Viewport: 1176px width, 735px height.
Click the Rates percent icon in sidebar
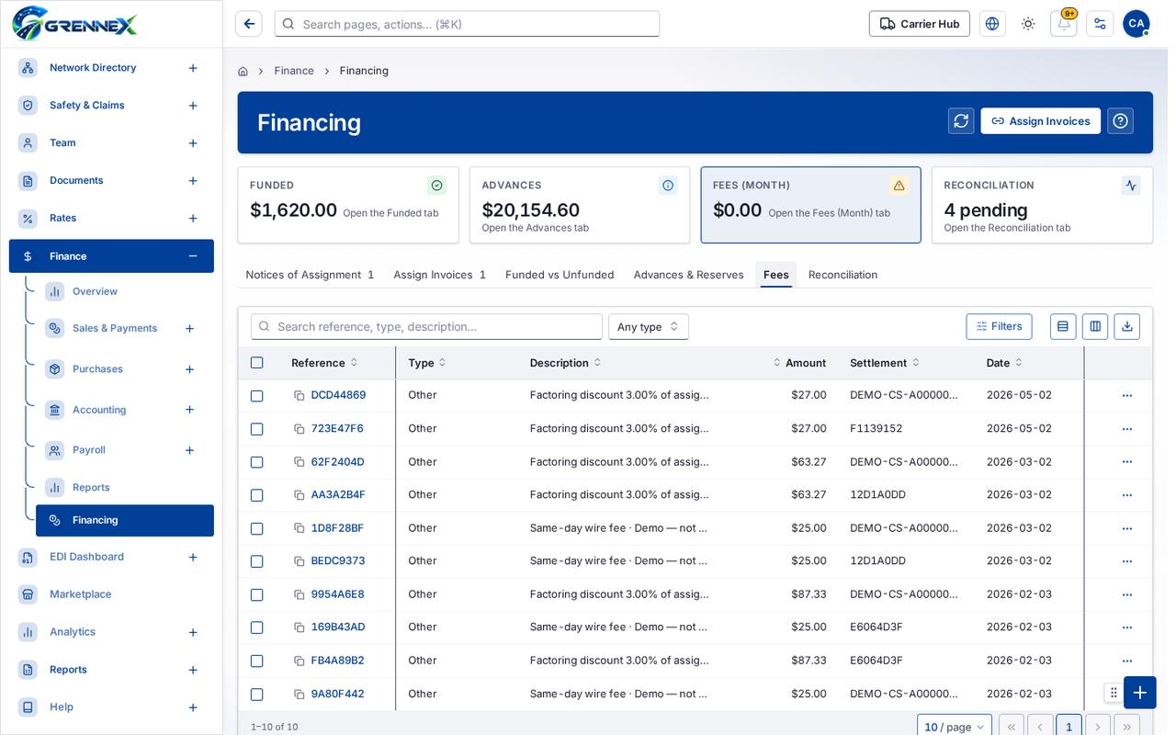(x=28, y=219)
